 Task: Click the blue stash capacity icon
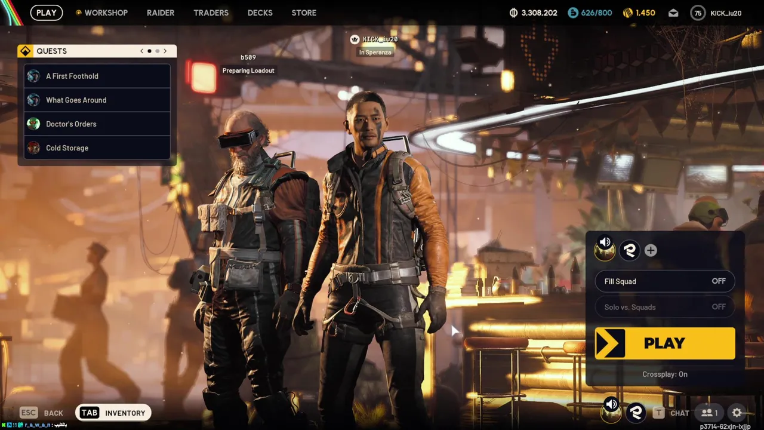[x=573, y=13]
